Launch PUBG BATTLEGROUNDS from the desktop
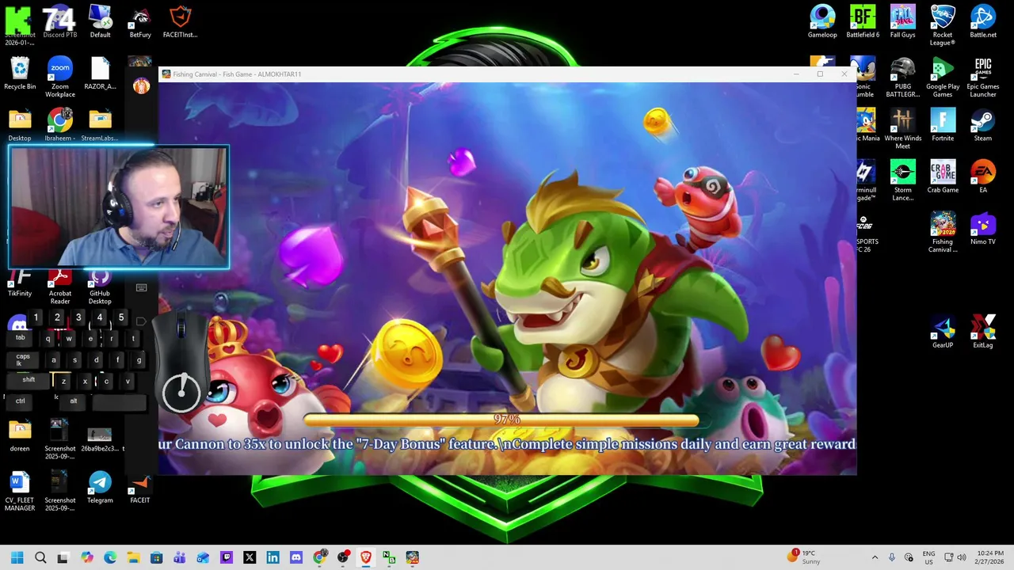 (x=902, y=78)
